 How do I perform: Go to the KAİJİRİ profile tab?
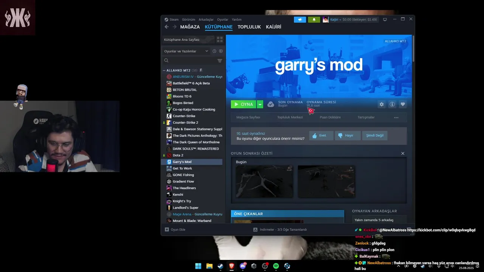pyautogui.click(x=274, y=27)
